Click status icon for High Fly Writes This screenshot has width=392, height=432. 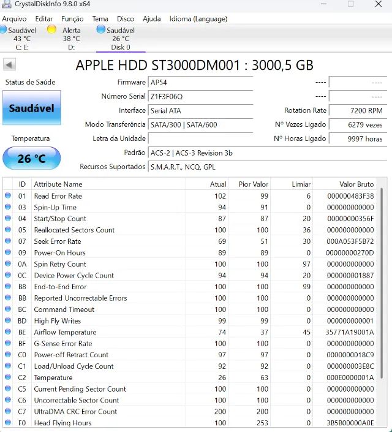pos(8,320)
